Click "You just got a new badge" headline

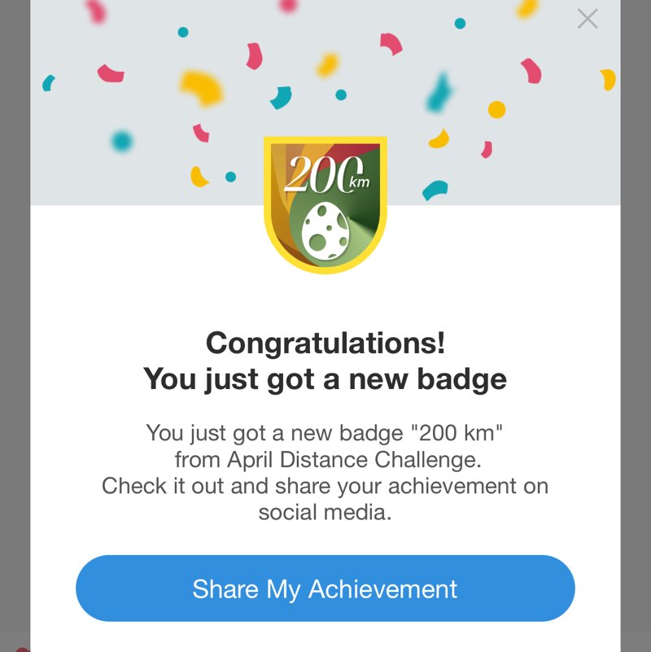pos(325,379)
